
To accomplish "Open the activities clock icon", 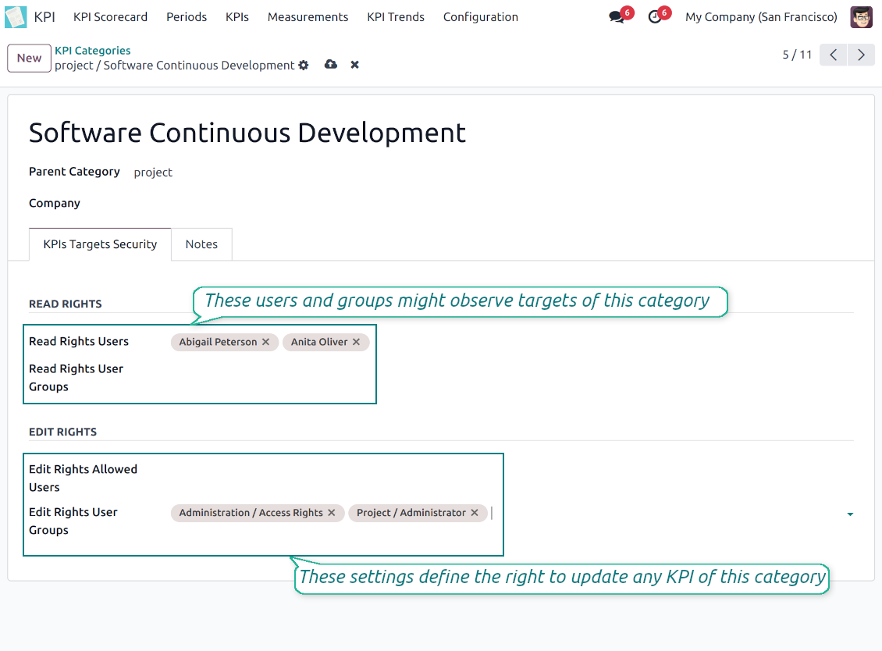I will pyautogui.click(x=655, y=17).
